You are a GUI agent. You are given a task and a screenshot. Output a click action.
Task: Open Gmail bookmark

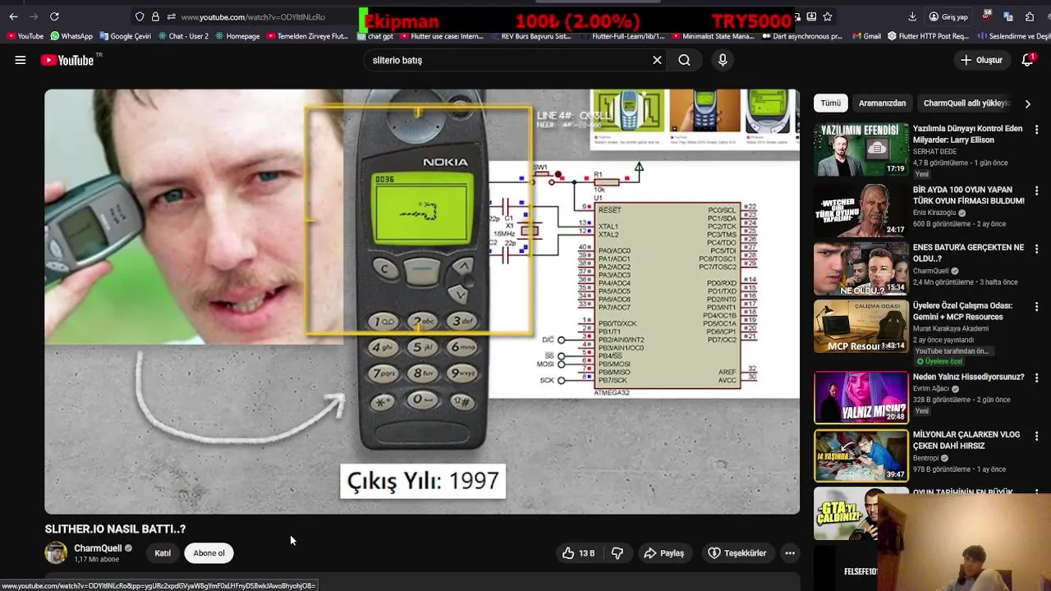tap(866, 36)
